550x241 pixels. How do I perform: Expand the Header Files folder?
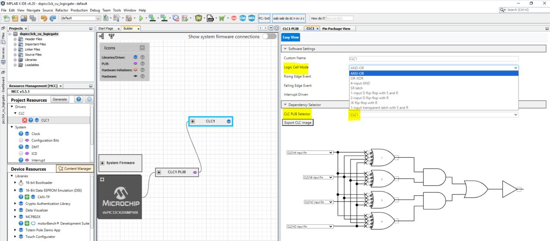pyautogui.click(x=15, y=39)
